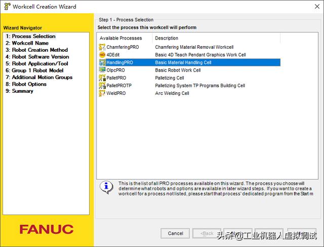Go to step 7: Additional Motion Groups
The image size is (324, 247).
point(39,77)
